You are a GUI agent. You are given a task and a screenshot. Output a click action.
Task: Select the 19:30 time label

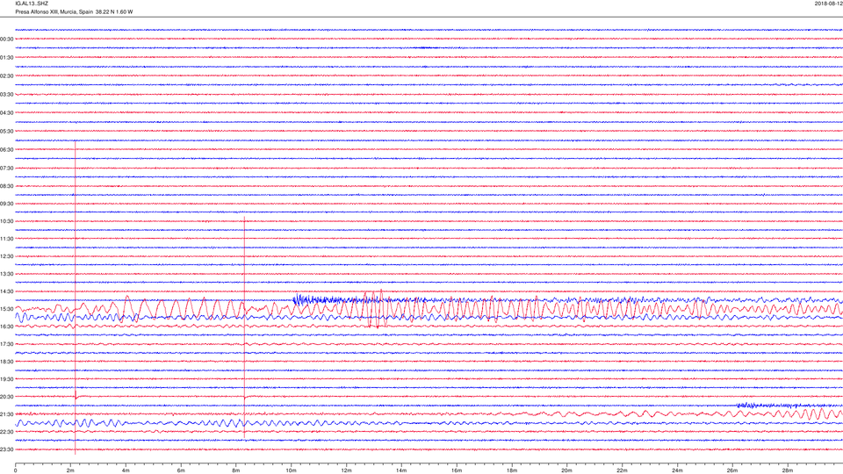pos(7,379)
